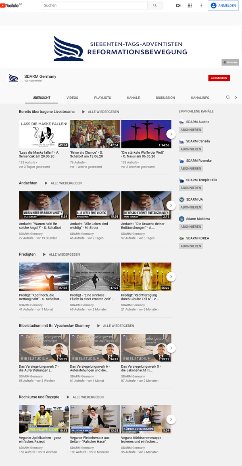This screenshot has width=242, height=466.
Task: Show more channel tabs arrow
Action: coord(236,97)
